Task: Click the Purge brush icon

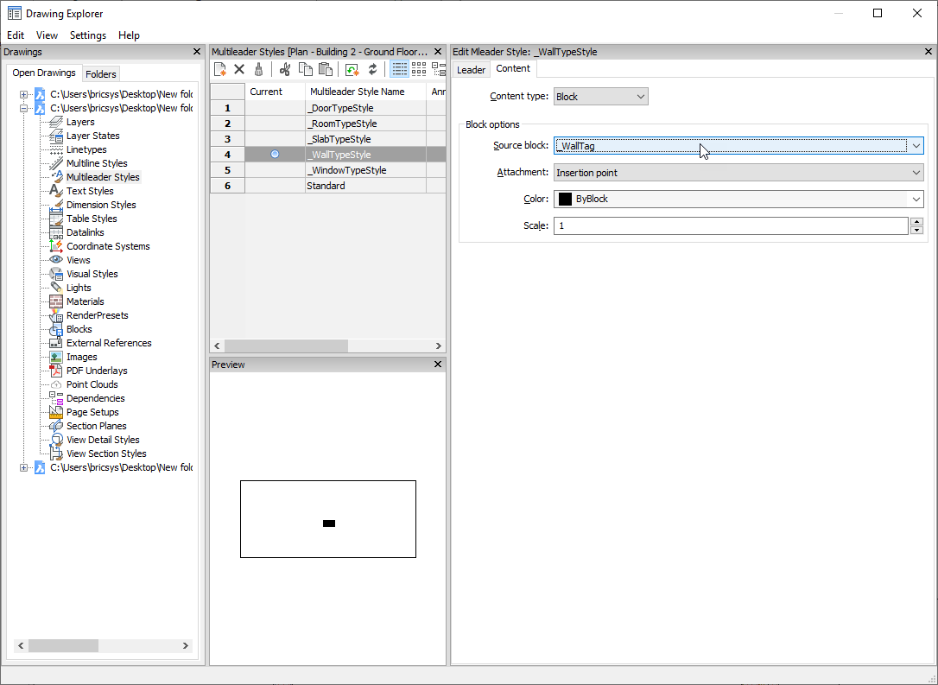Action: pyautogui.click(x=257, y=70)
